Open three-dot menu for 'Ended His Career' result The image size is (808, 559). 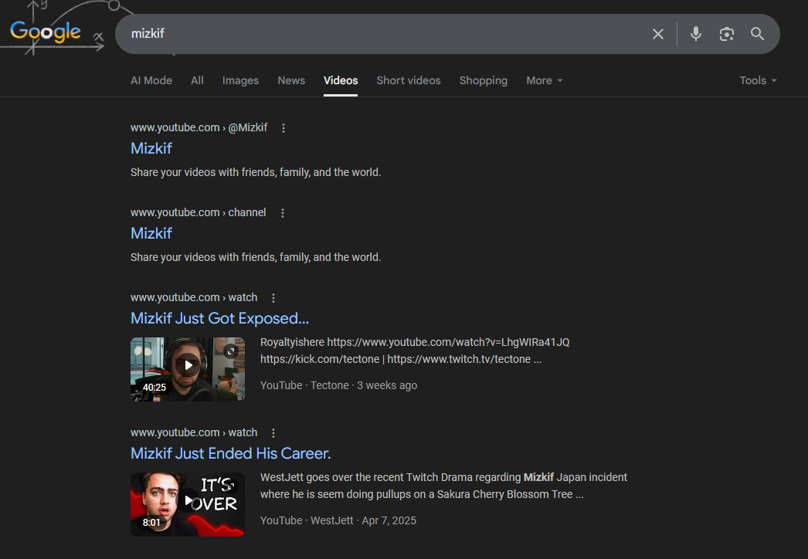point(273,433)
